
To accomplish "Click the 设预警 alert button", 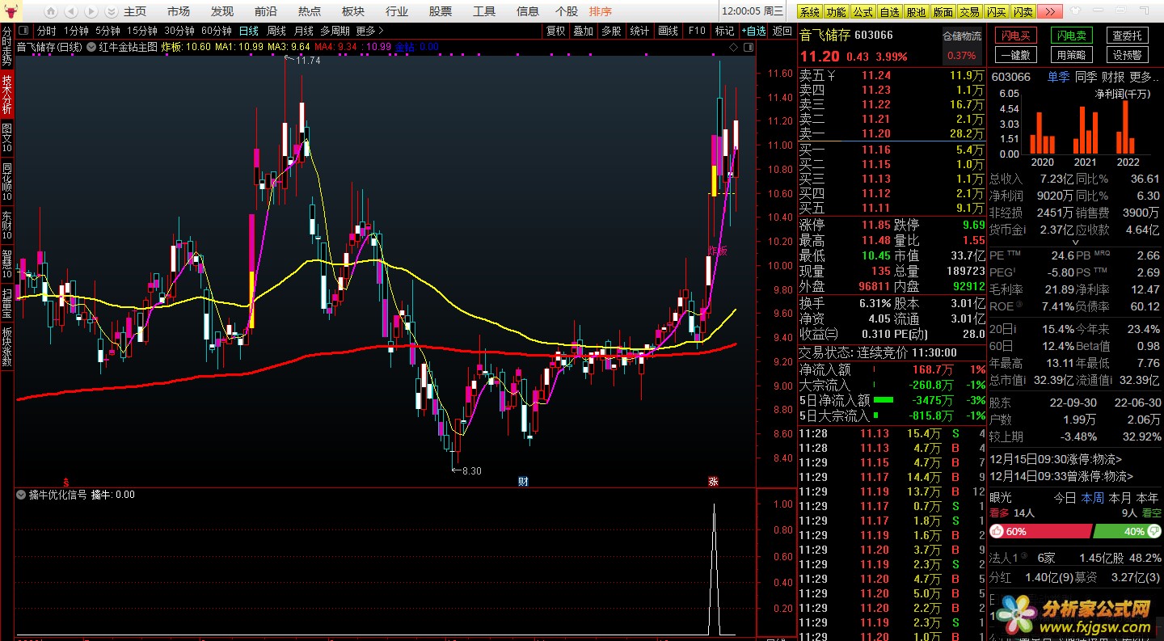I will coord(1128,55).
